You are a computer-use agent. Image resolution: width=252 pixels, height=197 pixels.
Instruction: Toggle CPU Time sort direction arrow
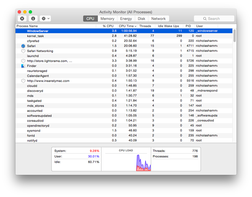[135, 26]
